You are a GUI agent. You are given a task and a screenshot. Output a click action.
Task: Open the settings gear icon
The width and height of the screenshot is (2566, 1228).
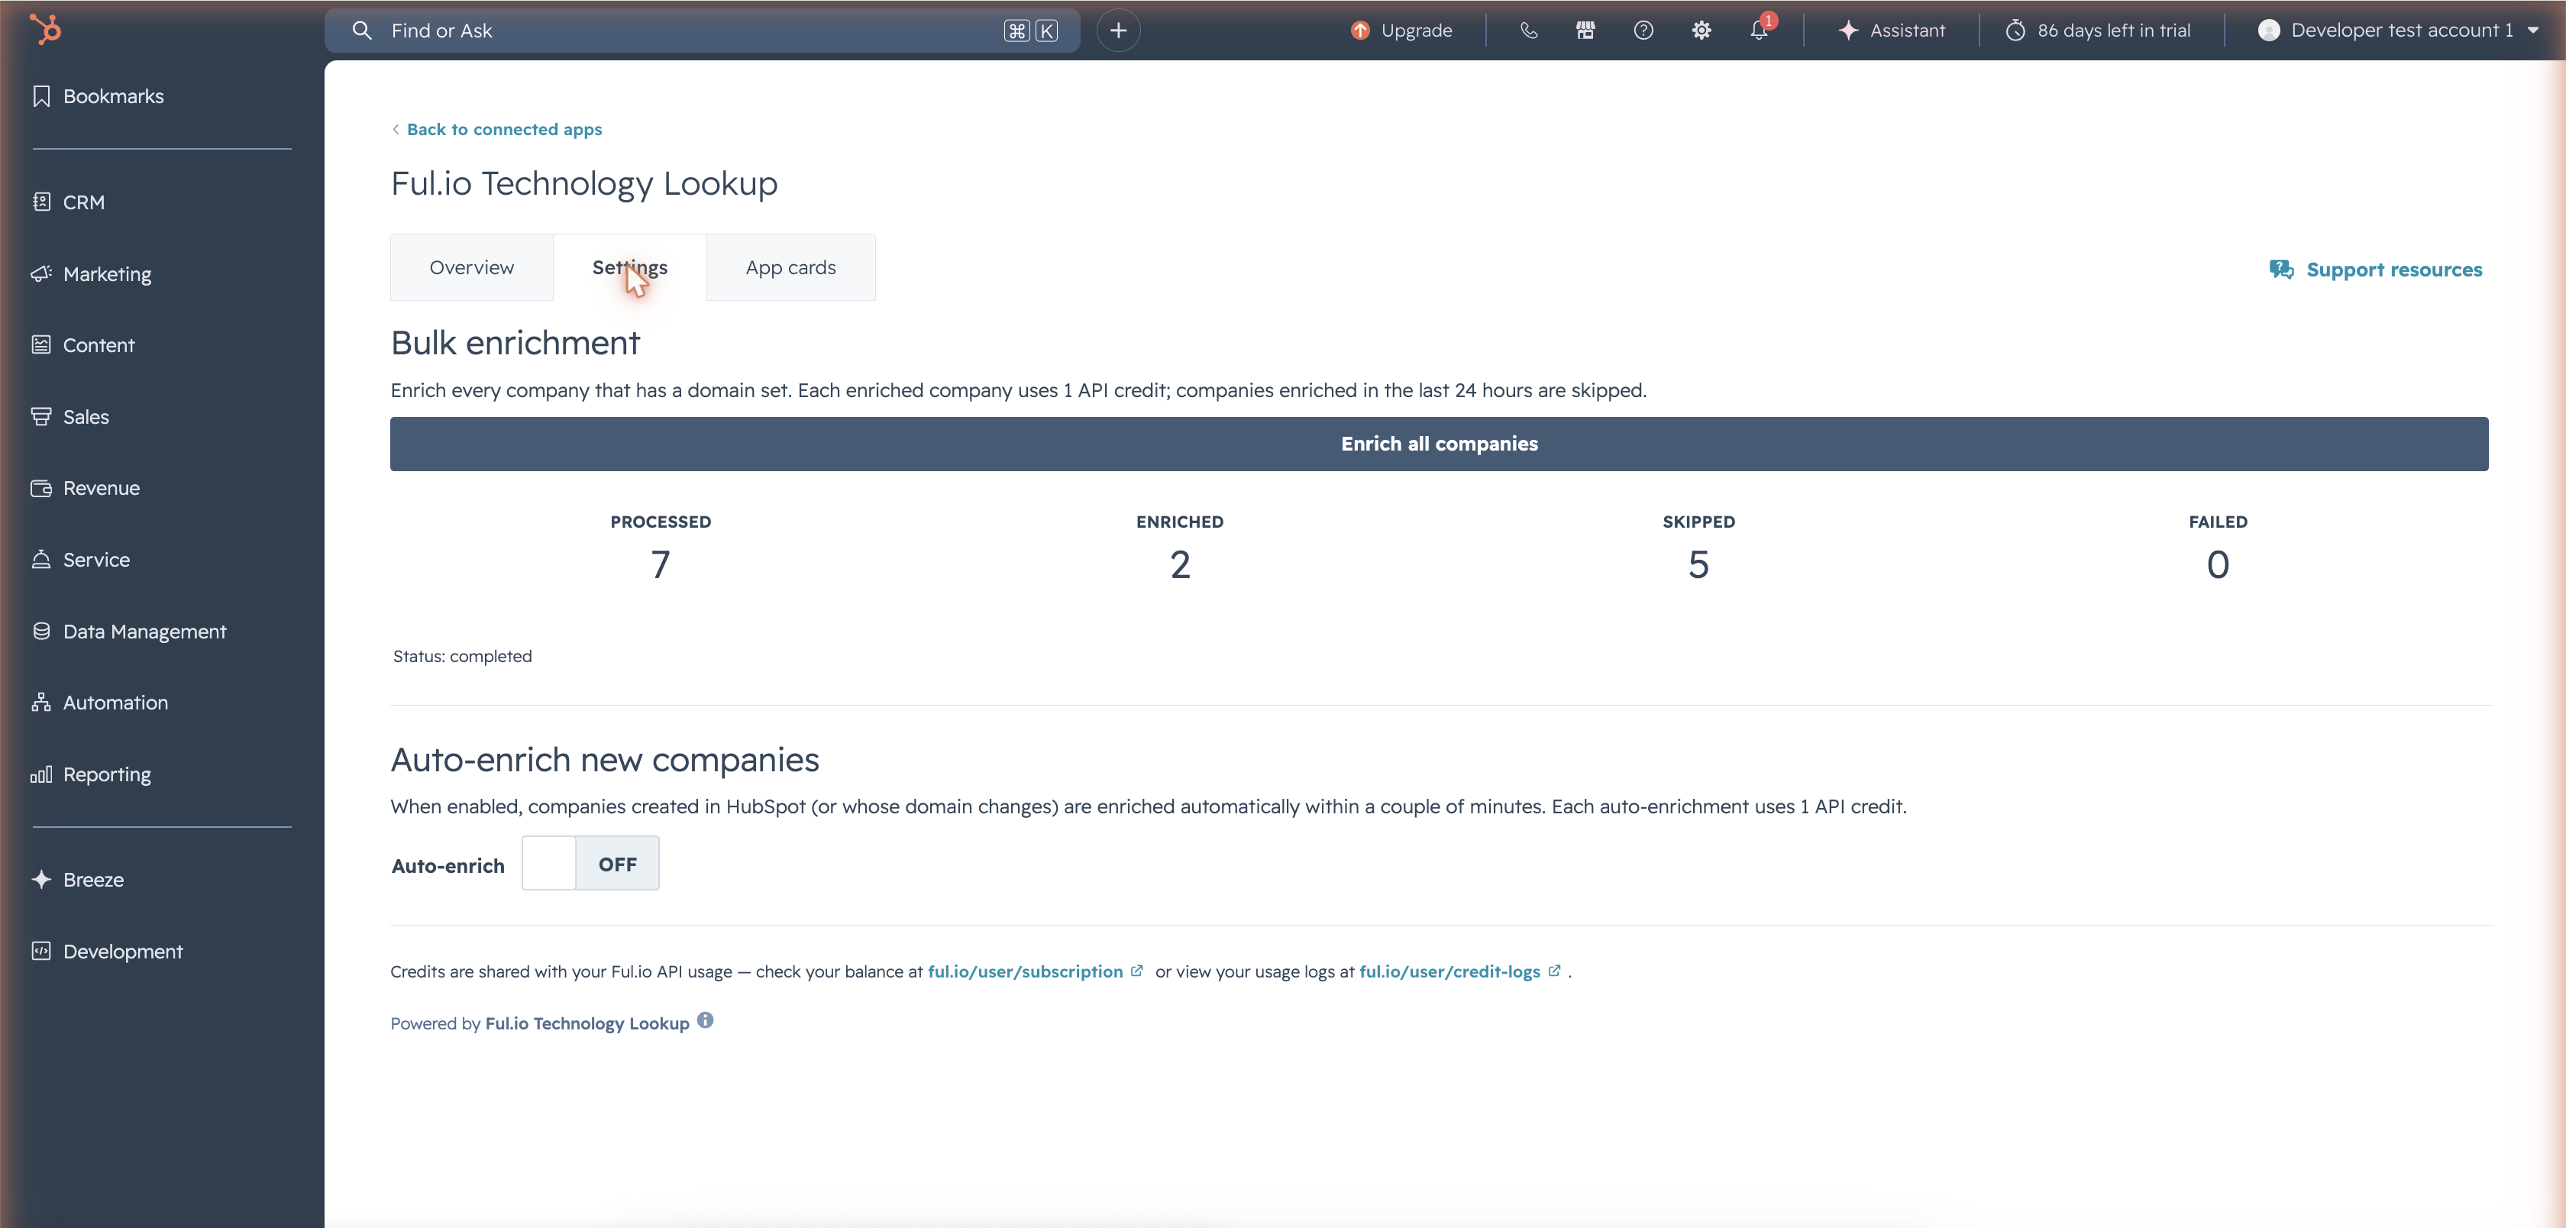pyautogui.click(x=1701, y=30)
